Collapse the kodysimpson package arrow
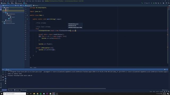Screen dimensions: 170x95 pos(6,14)
